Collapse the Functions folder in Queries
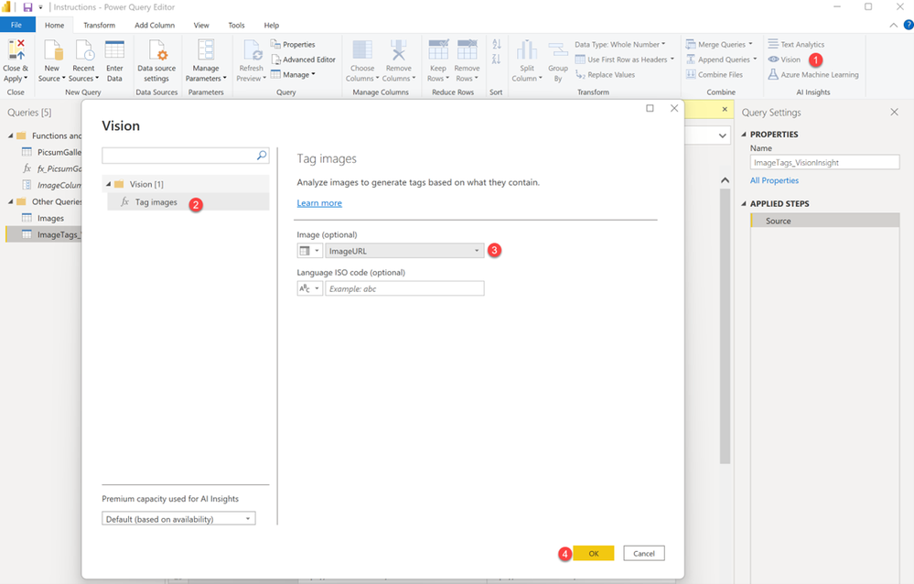 [10, 136]
